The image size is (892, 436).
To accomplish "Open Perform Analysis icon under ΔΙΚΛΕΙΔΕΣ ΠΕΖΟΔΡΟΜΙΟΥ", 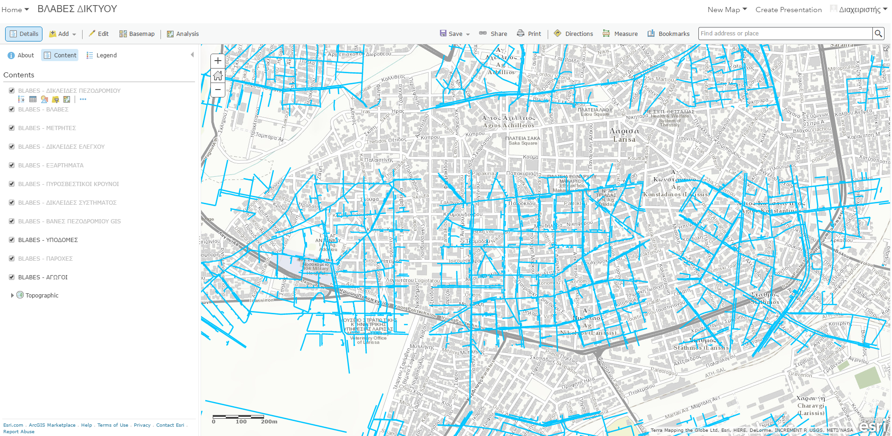I will pos(67,99).
